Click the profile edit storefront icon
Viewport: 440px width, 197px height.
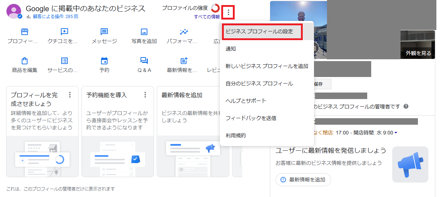24,31
